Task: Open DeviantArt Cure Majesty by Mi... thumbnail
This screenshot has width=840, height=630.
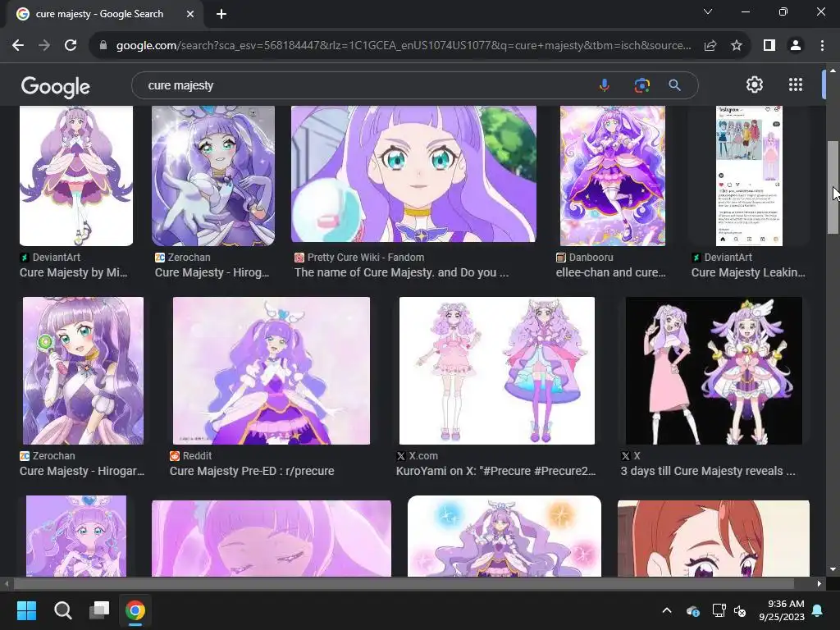Action: [76, 176]
